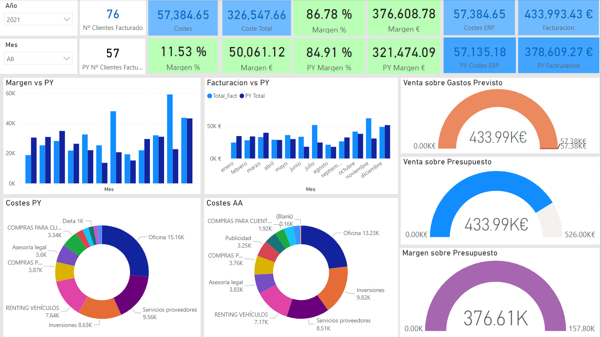Click the 86.78 % Margen card
The width and height of the screenshot is (601, 337).
tap(329, 18)
